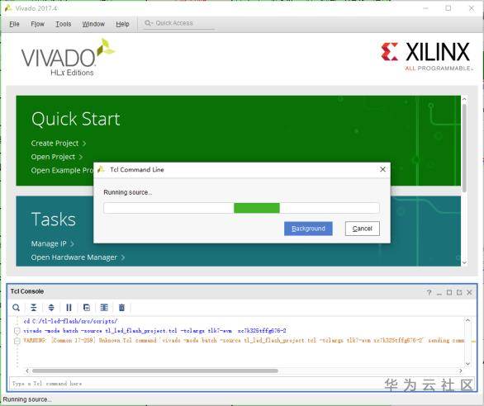Click Open Hardware Manager link
This screenshot has width=484, height=406.
pos(78,257)
